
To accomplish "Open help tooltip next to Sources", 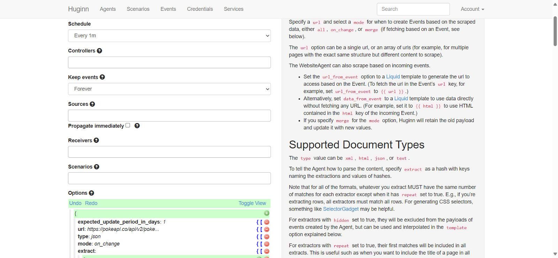I will coord(92,104).
